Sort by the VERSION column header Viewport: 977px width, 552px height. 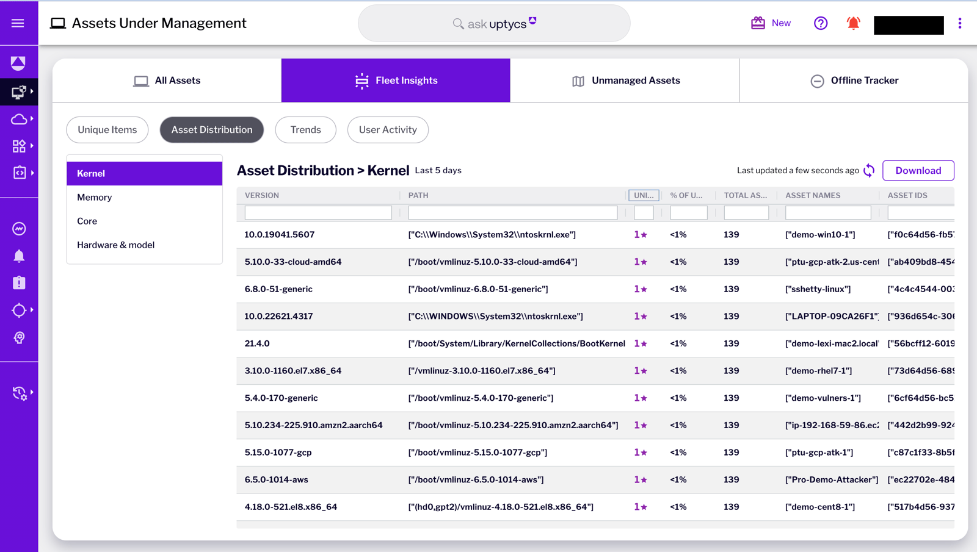262,196
